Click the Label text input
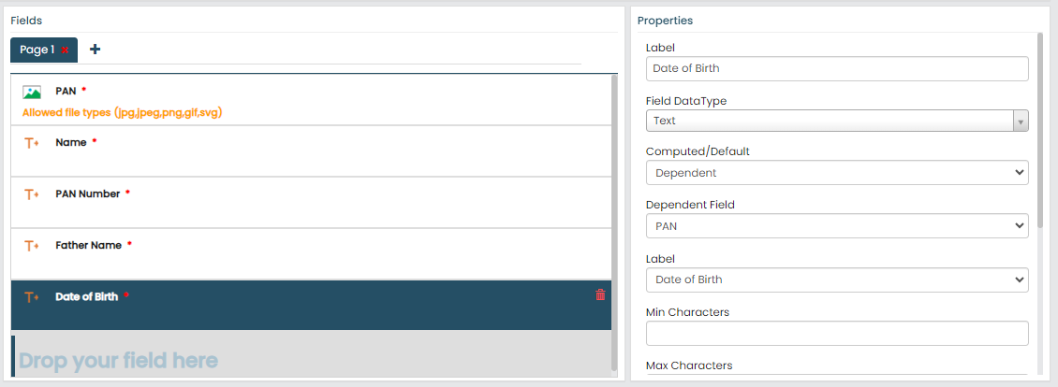 coord(837,68)
